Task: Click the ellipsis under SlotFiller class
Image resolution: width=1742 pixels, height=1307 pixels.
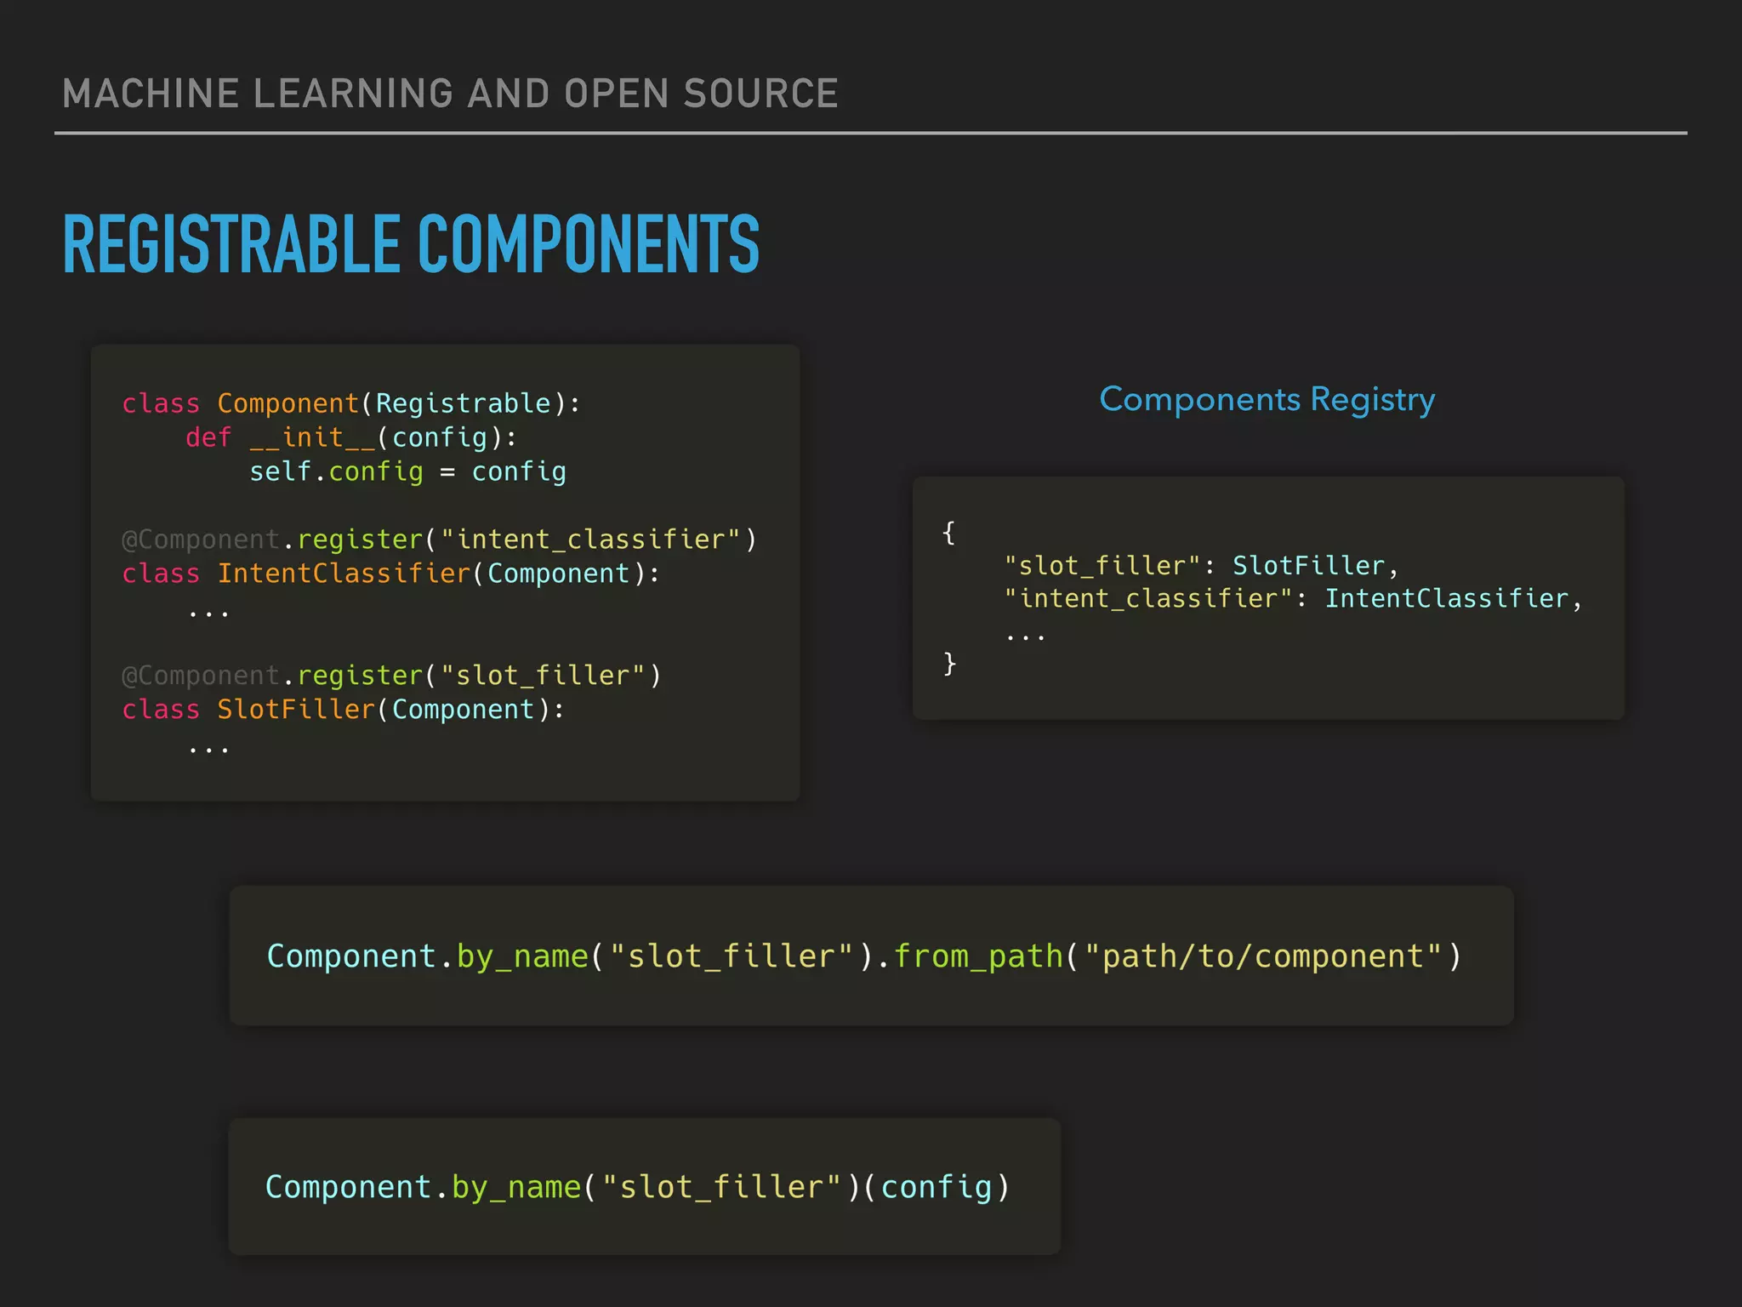Action: pos(208,749)
